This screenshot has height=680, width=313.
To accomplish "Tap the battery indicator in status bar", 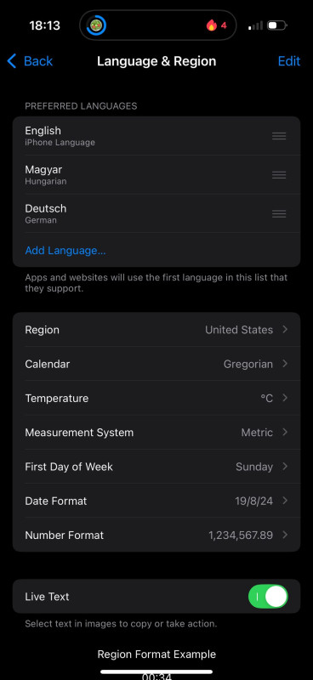I will pyautogui.click(x=276, y=25).
